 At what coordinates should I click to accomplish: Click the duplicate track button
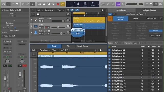click(x=38, y=14)
